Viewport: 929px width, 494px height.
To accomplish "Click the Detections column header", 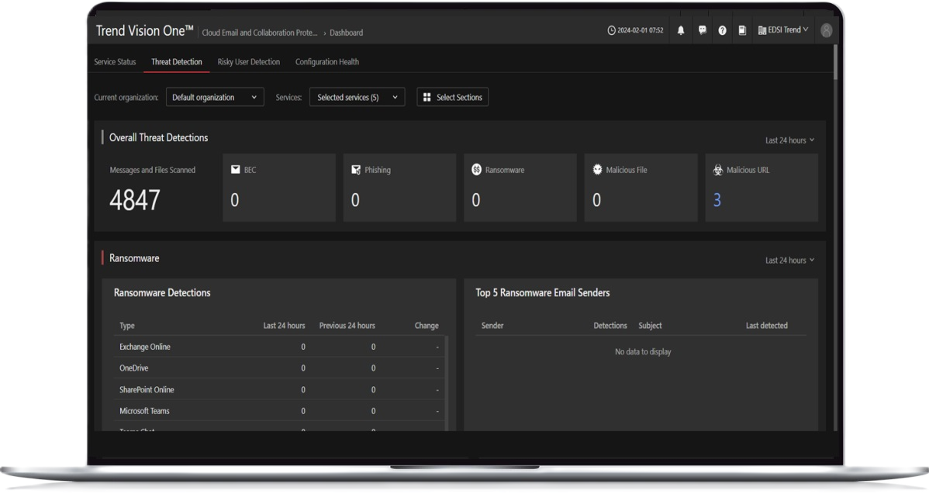I will pos(610,326).
